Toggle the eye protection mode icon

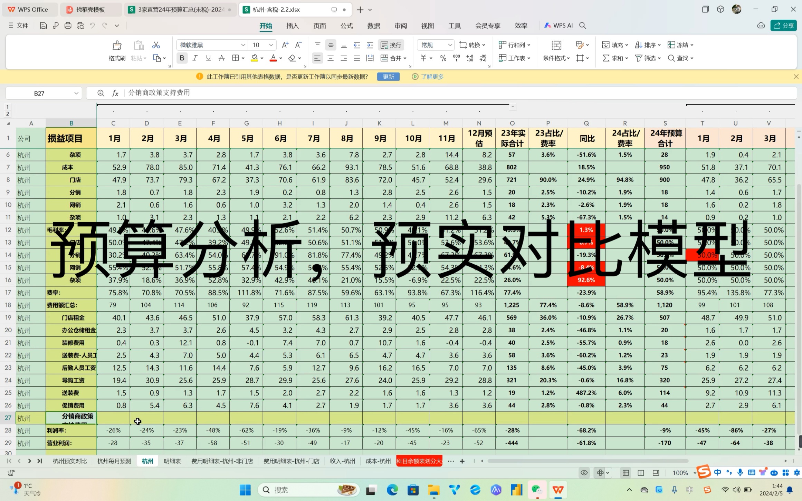[584, 473]
